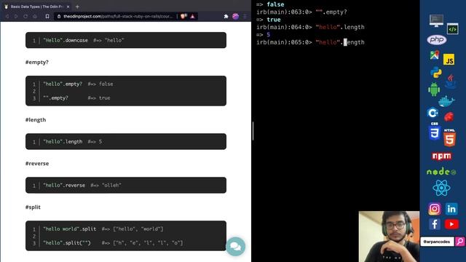
Task: Click the "Hello".downcase code line
Action: click(x=84, y=40)
